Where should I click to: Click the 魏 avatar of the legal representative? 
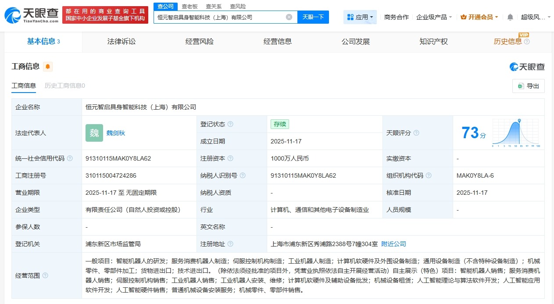[94, 132]
